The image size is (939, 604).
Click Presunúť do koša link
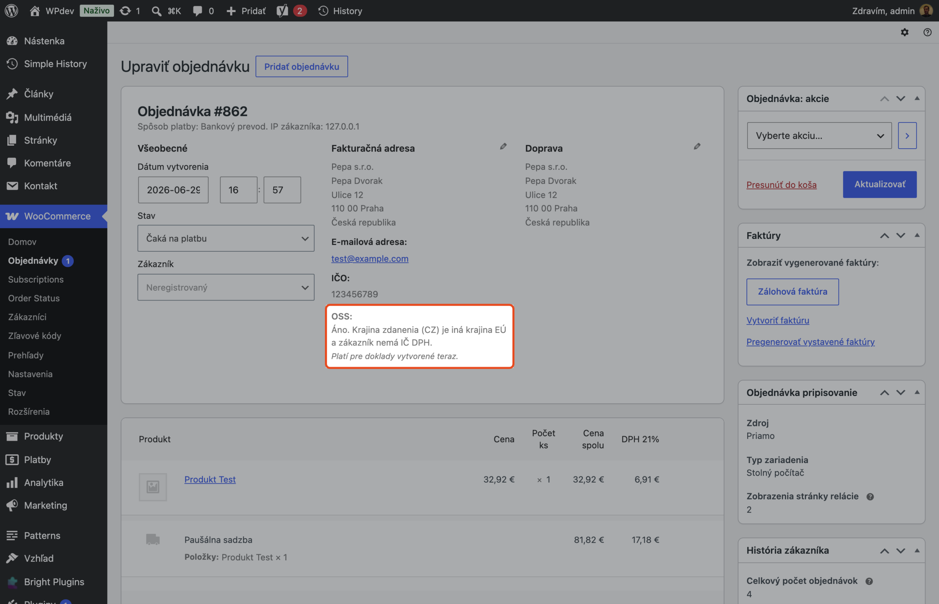click(781, 185)
